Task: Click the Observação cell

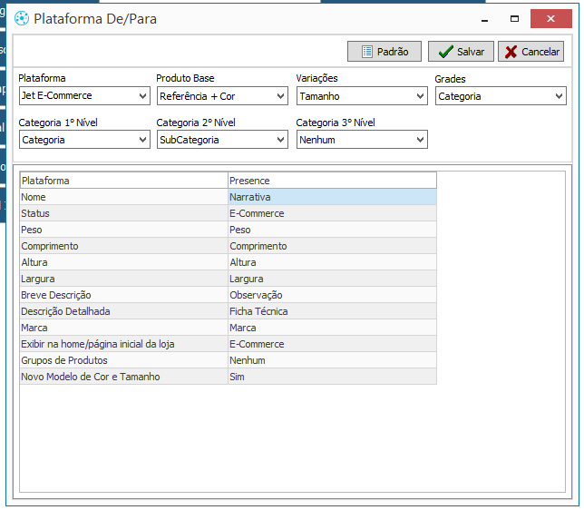Action: click(332, 295)
